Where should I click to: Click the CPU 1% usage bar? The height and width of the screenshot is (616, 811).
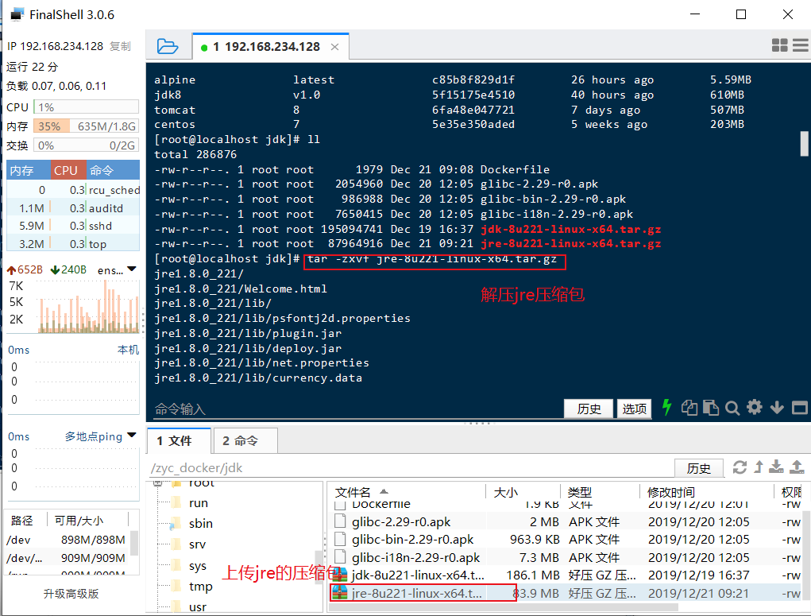click(86, 107)
